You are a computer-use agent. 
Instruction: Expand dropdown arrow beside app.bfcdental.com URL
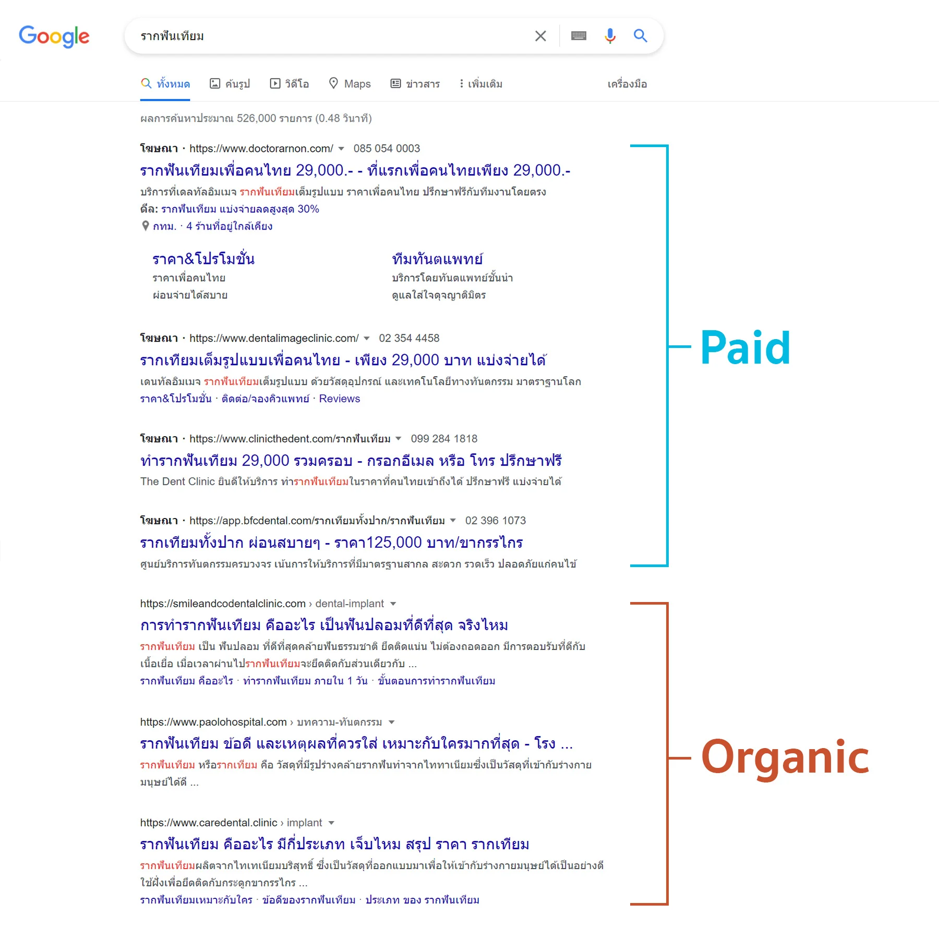click(453, 521)
